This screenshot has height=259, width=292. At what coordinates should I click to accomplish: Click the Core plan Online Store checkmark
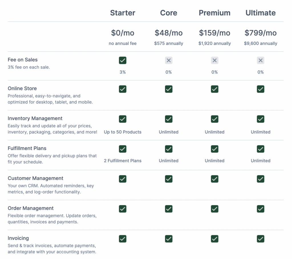(169, 89)
